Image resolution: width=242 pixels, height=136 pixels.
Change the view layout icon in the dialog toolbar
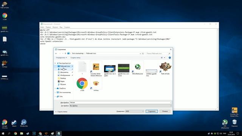coord(162,58)
